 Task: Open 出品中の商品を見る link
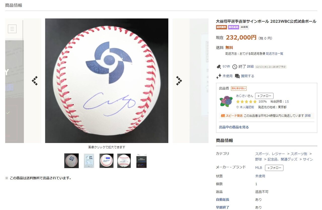[x=234, y=127]
